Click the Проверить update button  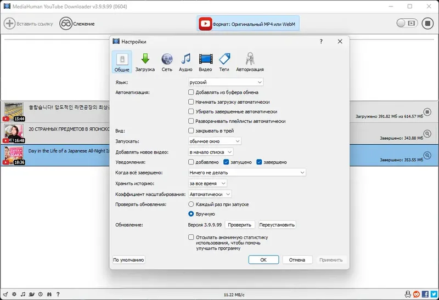[240, 225]
